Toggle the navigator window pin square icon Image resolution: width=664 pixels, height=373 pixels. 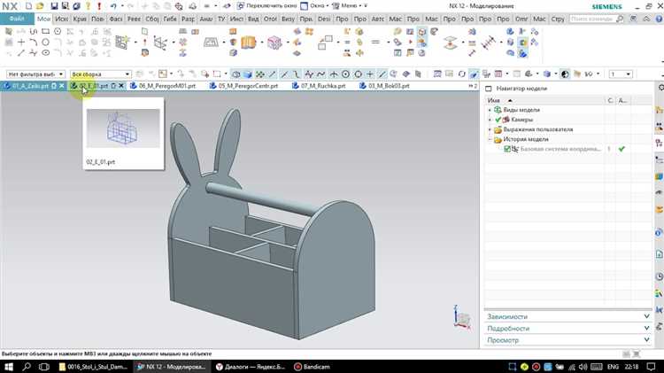pos(488,89)
